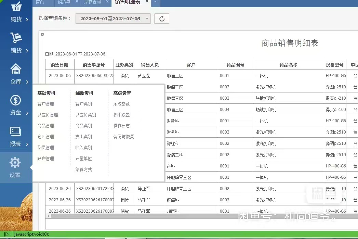358x239 pixels.
Task: Choose 结算方式 in auxiliary data
Action: 83,169
